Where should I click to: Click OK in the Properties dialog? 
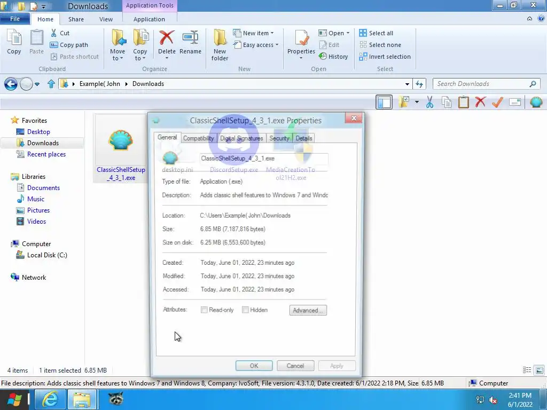(x=254, y=366)
